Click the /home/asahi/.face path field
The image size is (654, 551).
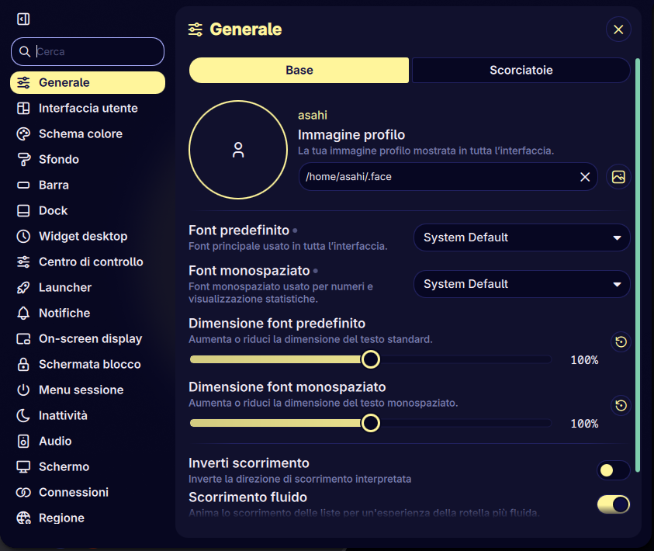coord(448,177)
